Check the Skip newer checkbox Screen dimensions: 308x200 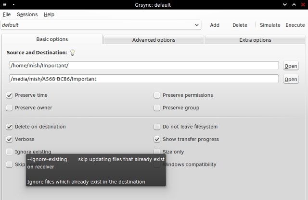click(x=9, y=165)
